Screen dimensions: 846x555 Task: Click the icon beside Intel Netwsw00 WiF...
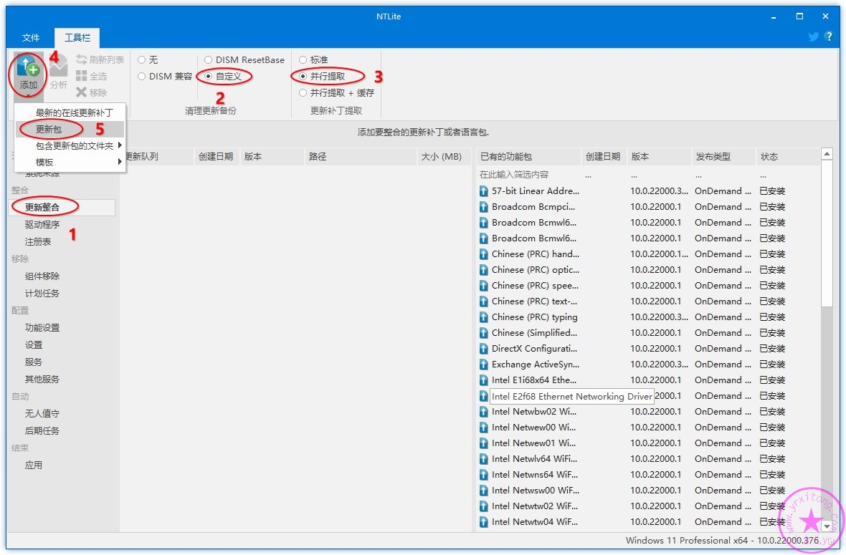[x=484, y=491]
